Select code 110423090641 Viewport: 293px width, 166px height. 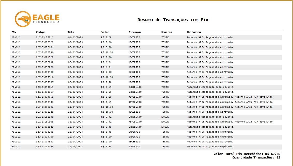pyautogui.click(x=45, y=107)
